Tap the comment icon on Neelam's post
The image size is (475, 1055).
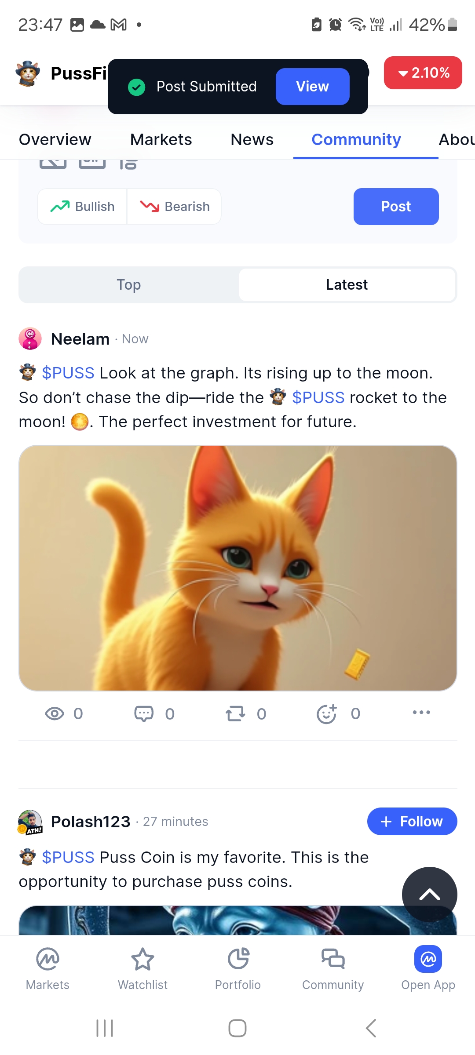pyautogui.click(x=144, y=713)
